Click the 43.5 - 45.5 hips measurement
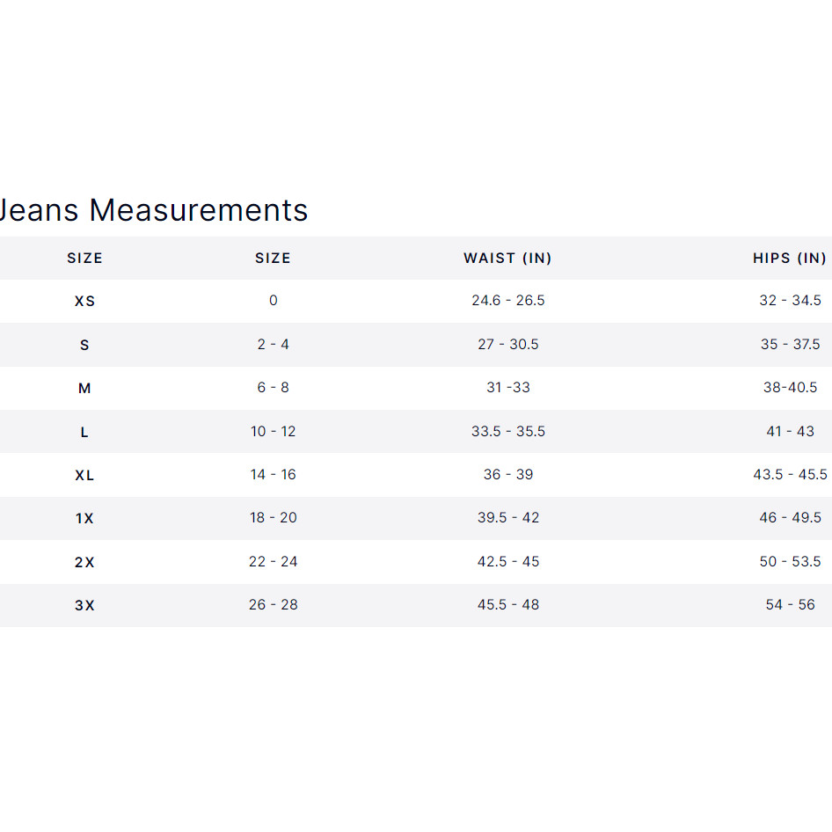Viewport: 832px width, 832px height. (x=790, y=475)
